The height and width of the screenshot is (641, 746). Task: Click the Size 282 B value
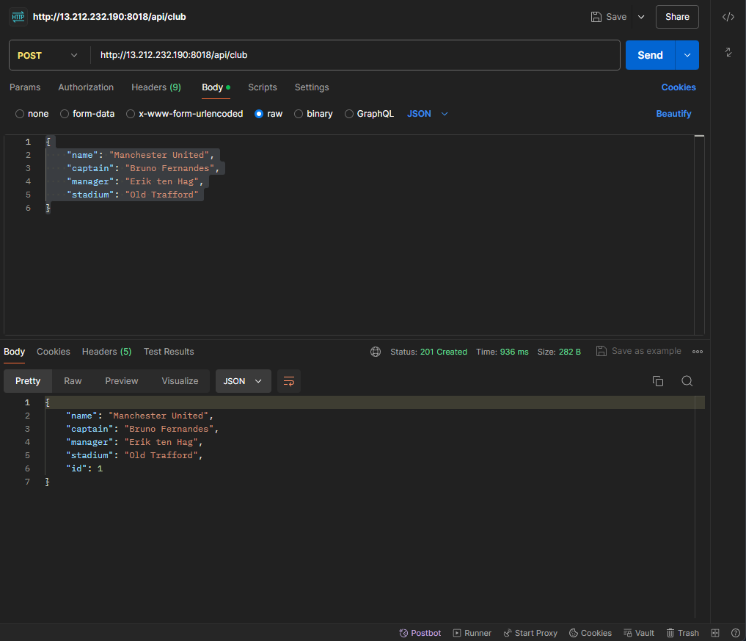click(569, 352)
